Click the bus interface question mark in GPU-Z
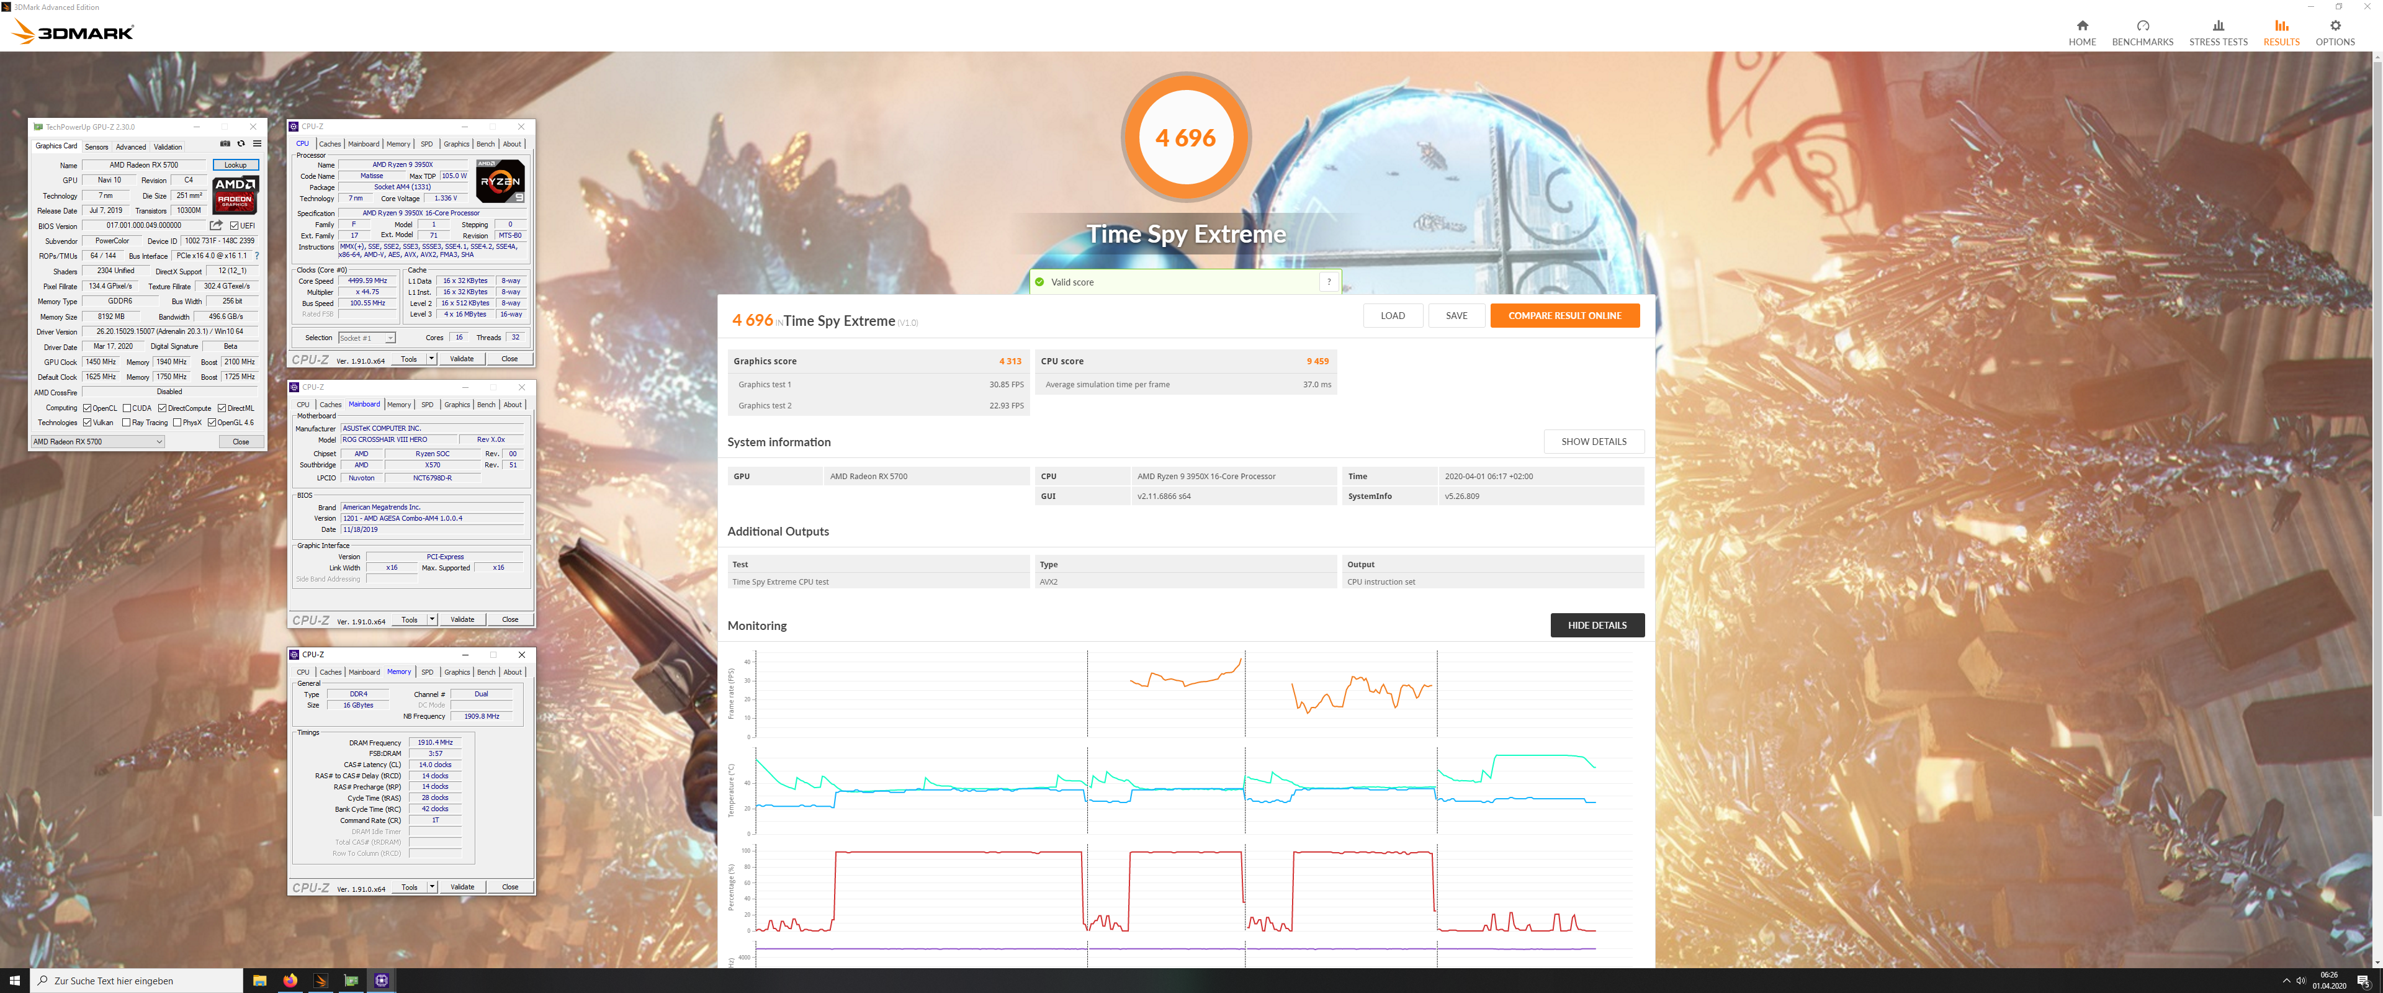This screenshot has height=993, width=2383. pos(257,256)
